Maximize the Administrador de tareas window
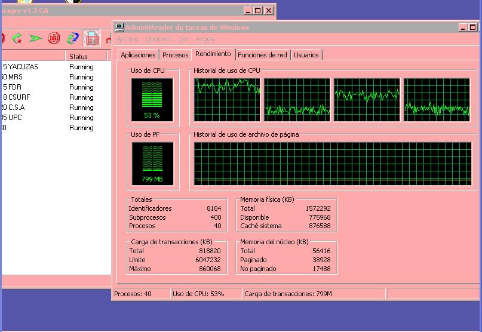 click(x=473, y=27)
